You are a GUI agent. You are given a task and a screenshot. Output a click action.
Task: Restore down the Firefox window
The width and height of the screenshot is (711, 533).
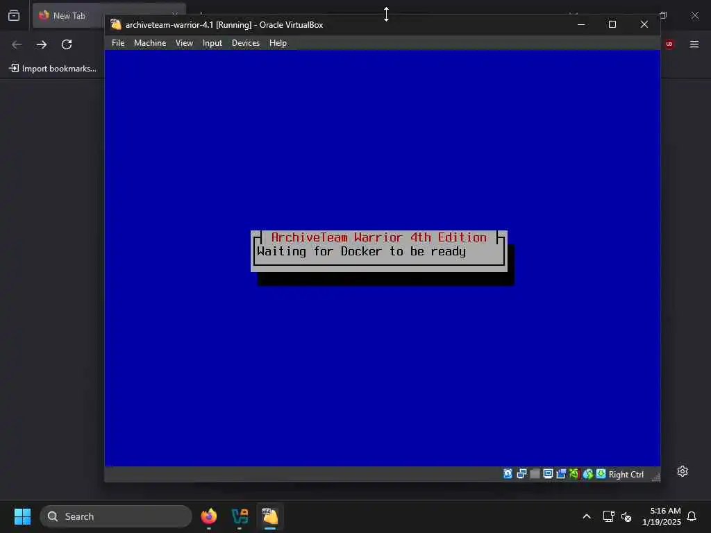pyautogui.click(x=663, y=15)
